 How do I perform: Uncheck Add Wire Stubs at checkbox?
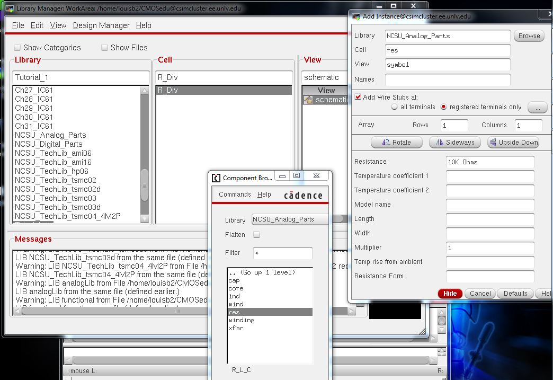(358, 98)
